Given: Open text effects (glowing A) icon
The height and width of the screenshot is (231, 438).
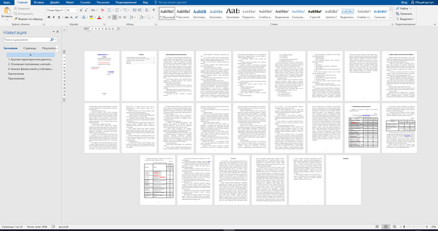Looking at the screenshot, I should coord(84,18).
